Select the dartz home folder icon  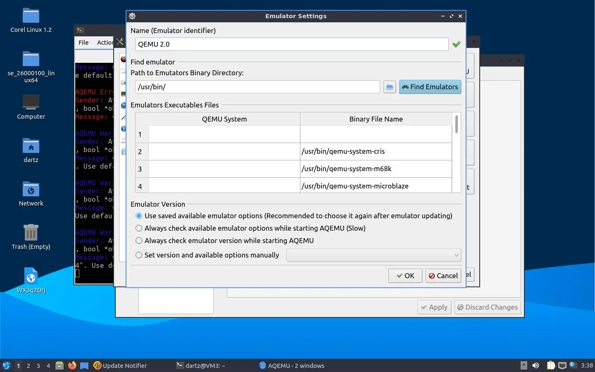[31, 150]
